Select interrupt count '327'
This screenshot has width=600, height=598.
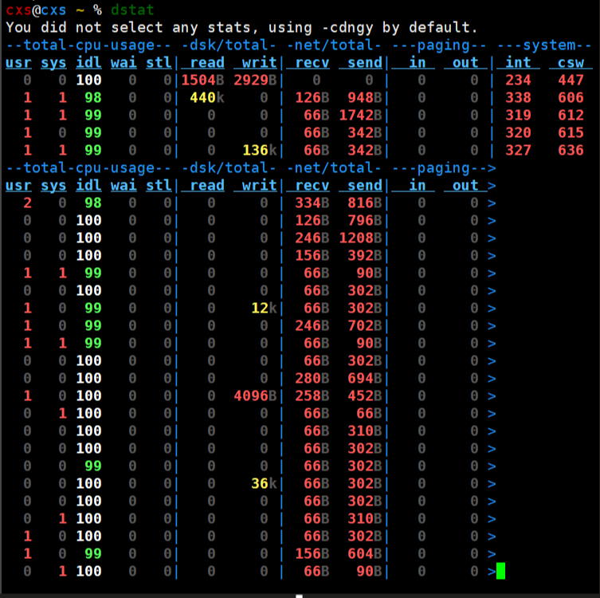[x=518, y=150]
